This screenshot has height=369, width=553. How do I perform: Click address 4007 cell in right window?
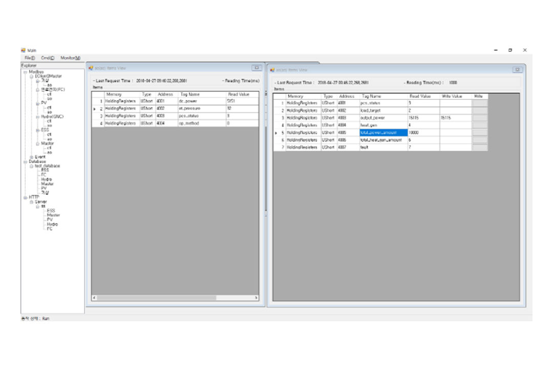(x=348, y=148)
